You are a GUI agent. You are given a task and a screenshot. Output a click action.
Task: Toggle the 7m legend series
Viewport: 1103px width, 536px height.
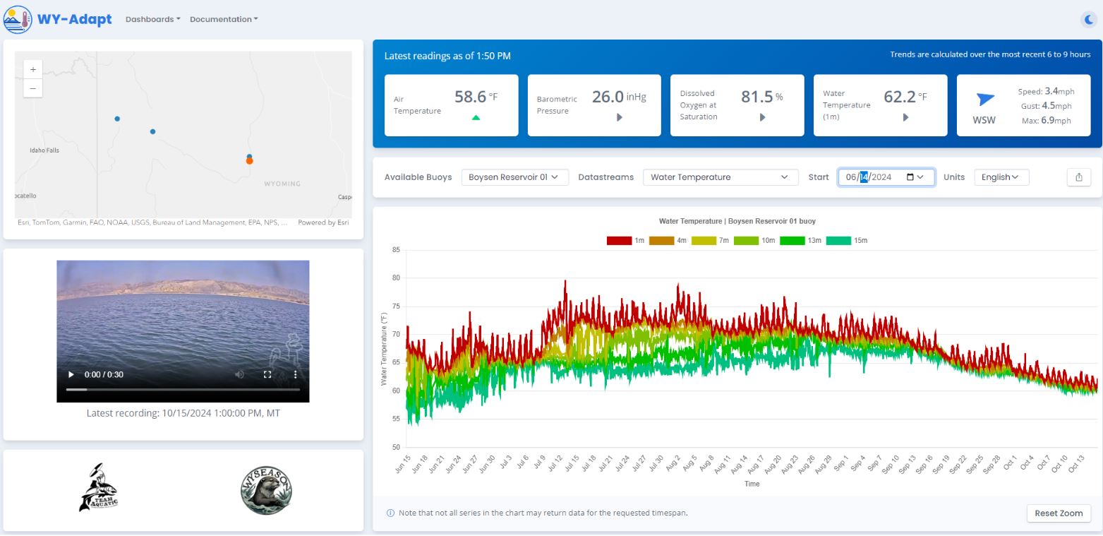pyautogui.click(x=710, y=241)
